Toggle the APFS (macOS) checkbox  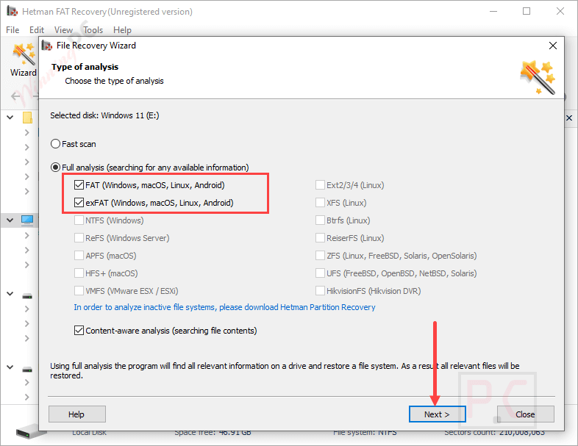79,256
